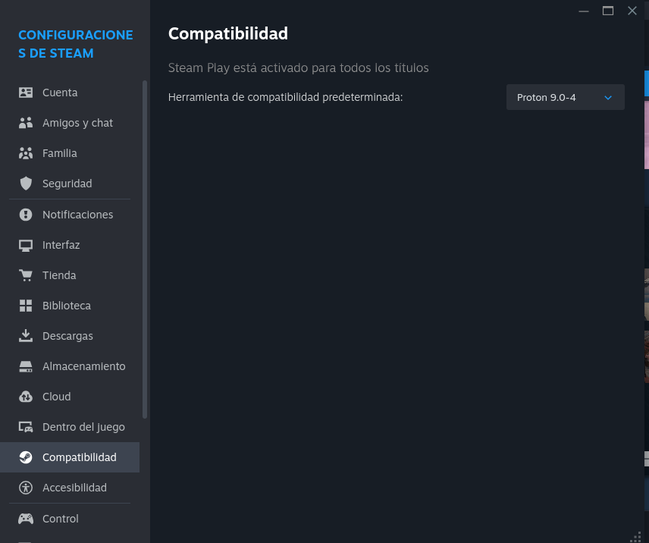Click the Amigos y chat people icon
This screenshot has height=543, width=649.
26,123
